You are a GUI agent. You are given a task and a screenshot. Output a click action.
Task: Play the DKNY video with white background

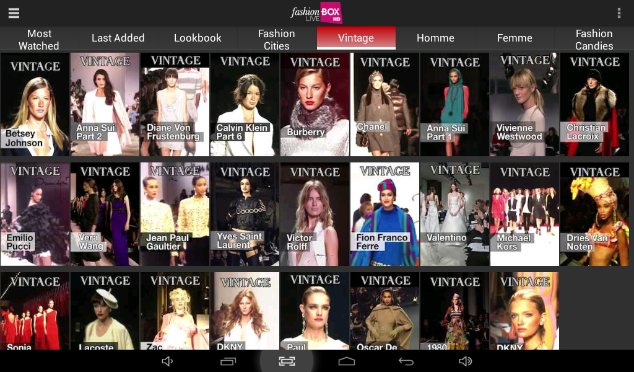[245, 311]
